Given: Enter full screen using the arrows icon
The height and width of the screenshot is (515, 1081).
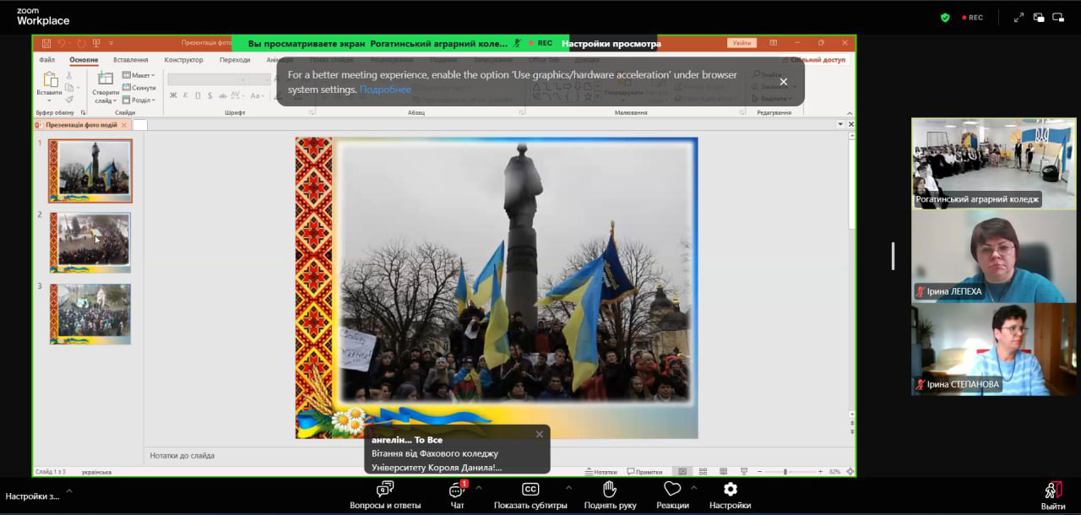Looking at the screenshot, I should coord(1019,17).
